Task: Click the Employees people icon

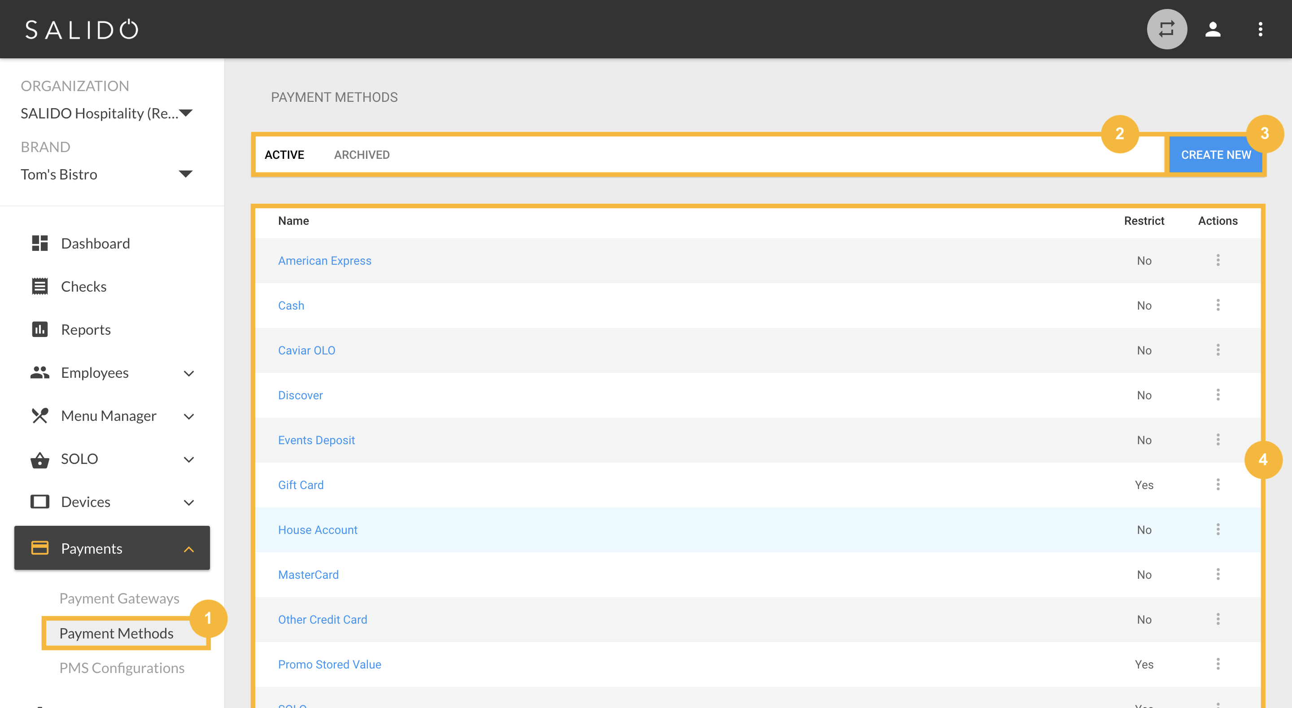Action: pyautogui.click(x=39, y=372)
